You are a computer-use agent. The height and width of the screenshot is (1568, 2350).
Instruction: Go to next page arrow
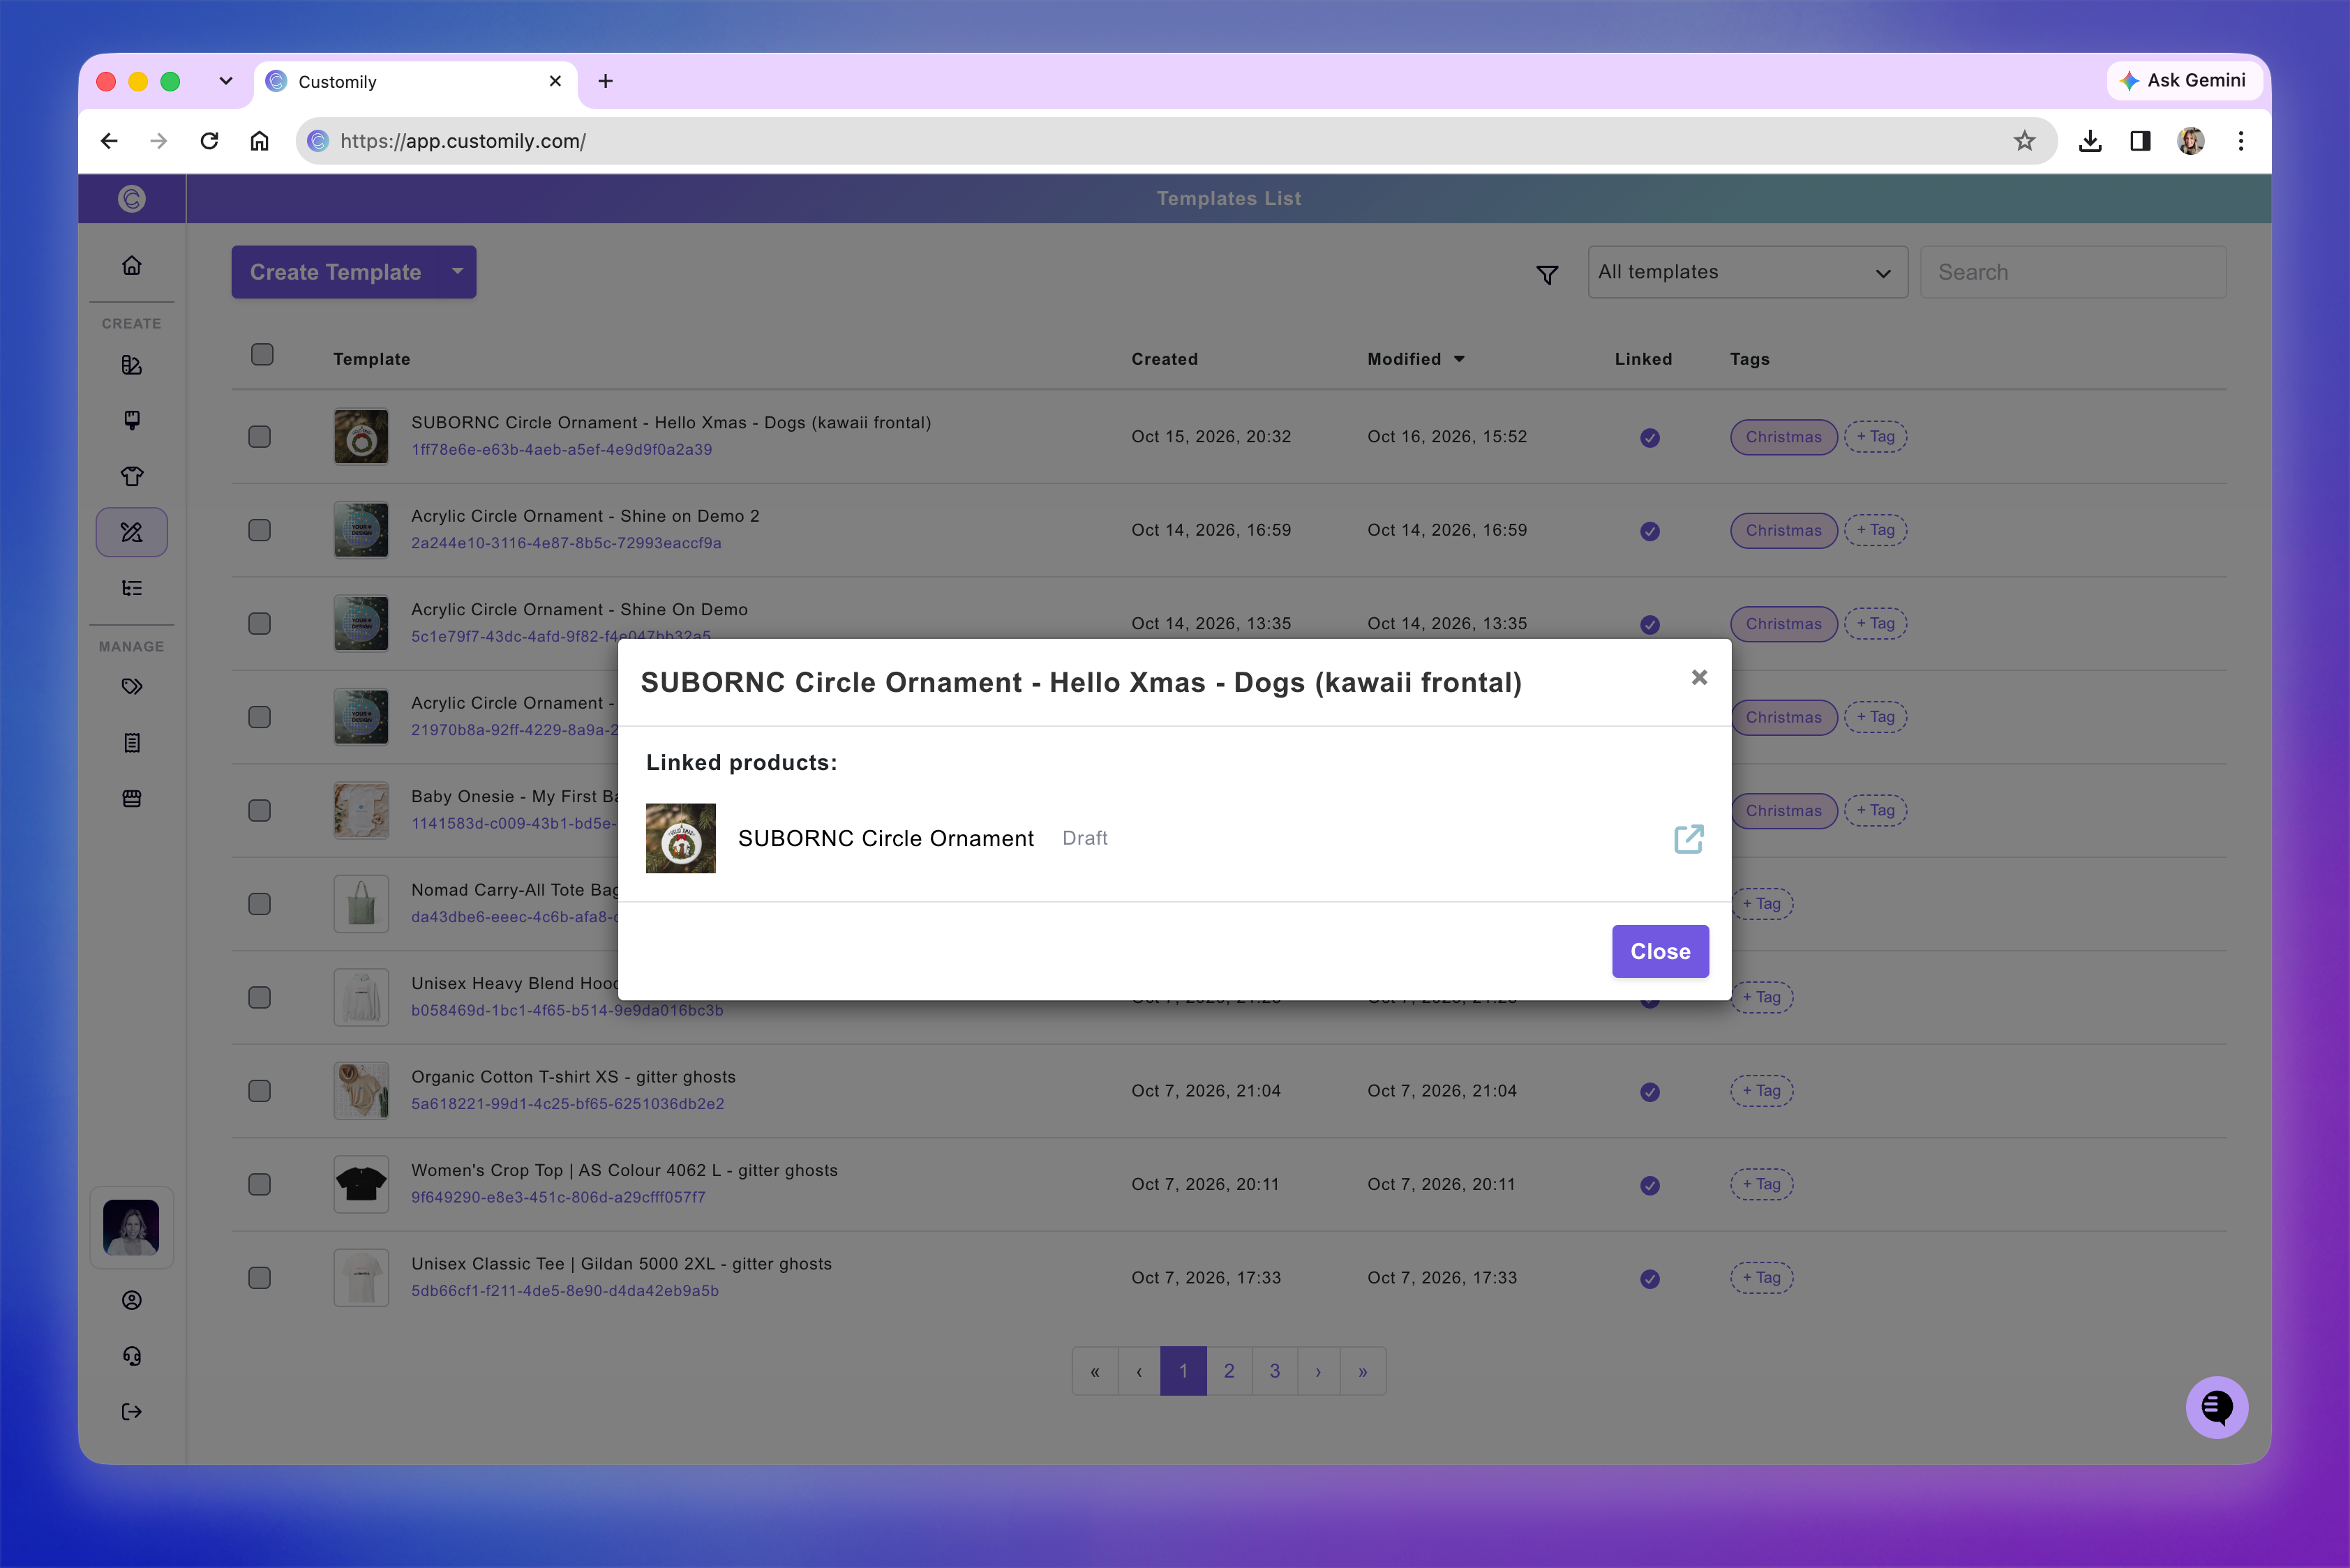(1319, 1371)
